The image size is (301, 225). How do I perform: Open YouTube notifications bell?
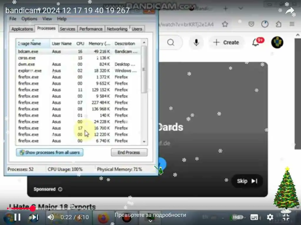pos(255,42)
